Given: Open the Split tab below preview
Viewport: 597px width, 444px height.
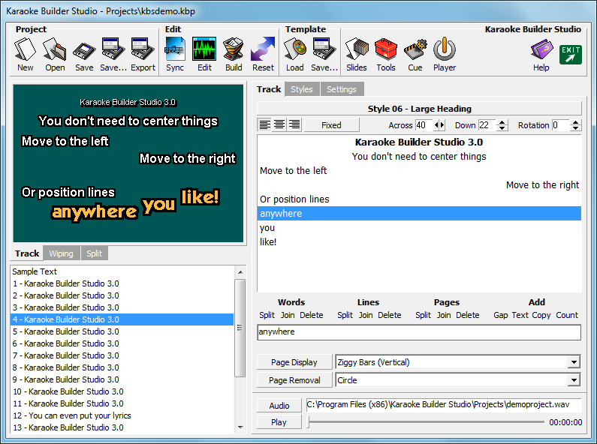Looking at the screenshot, I should [94, 253].
